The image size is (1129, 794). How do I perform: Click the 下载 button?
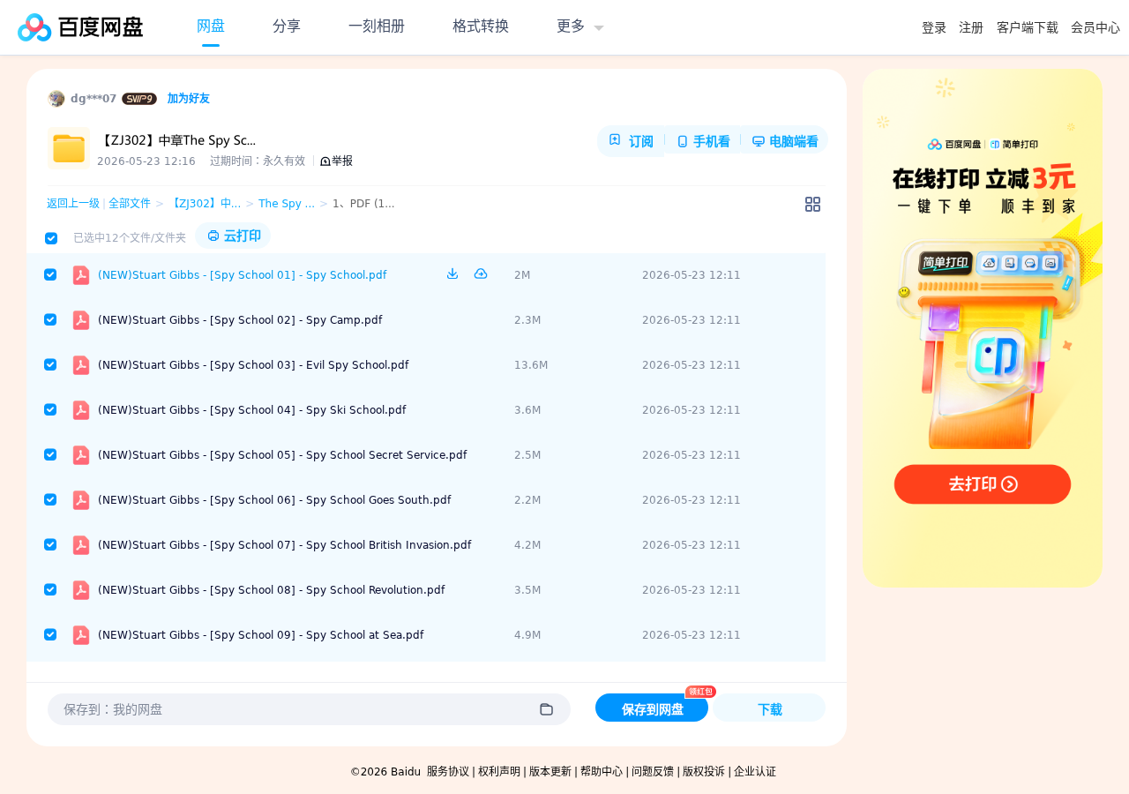[770, 708]
